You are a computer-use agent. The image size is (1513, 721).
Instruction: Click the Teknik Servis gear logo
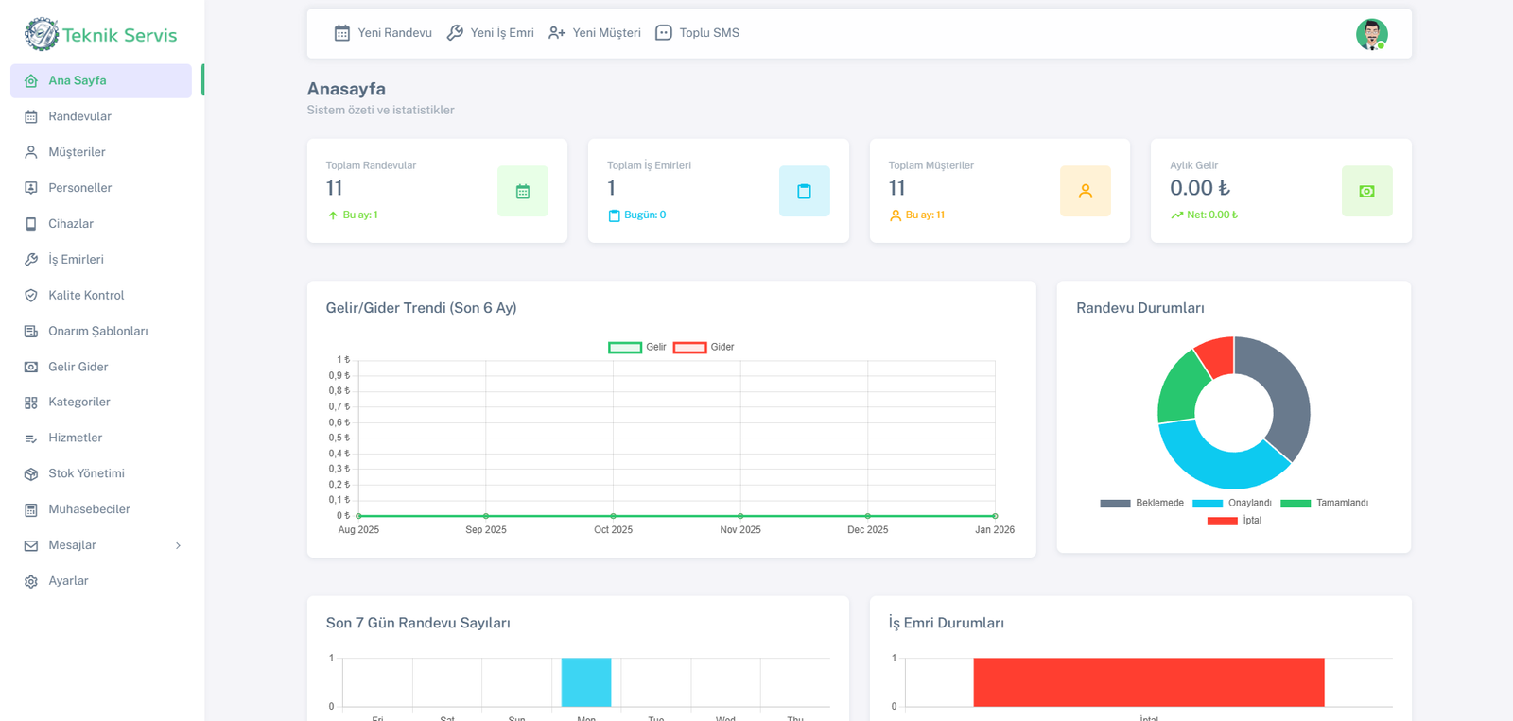pyautogui.click(x=41, y=35)
